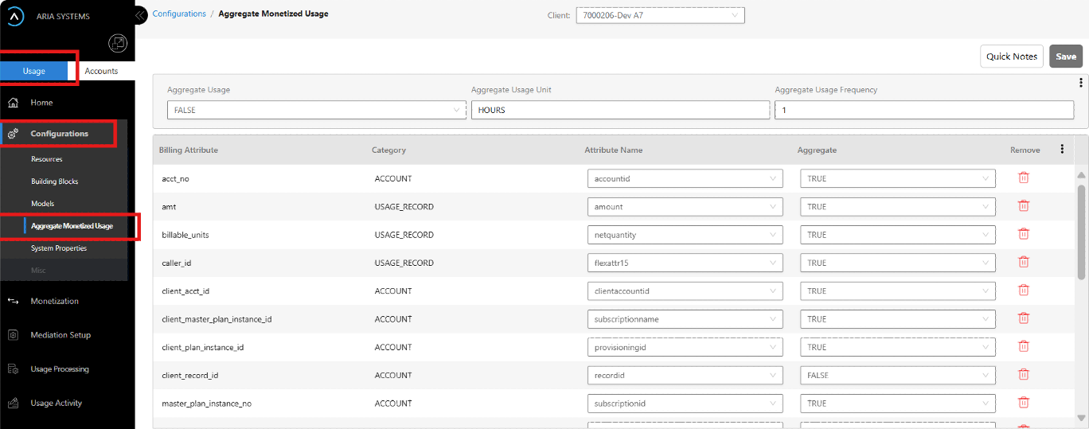Viewport: 1089px width, 429px height.
Task: Click the Aria Systems logo
Action: coord(16,17)
